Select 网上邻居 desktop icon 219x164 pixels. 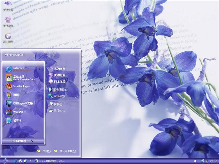pyautogui.click(x=8, y=38)
